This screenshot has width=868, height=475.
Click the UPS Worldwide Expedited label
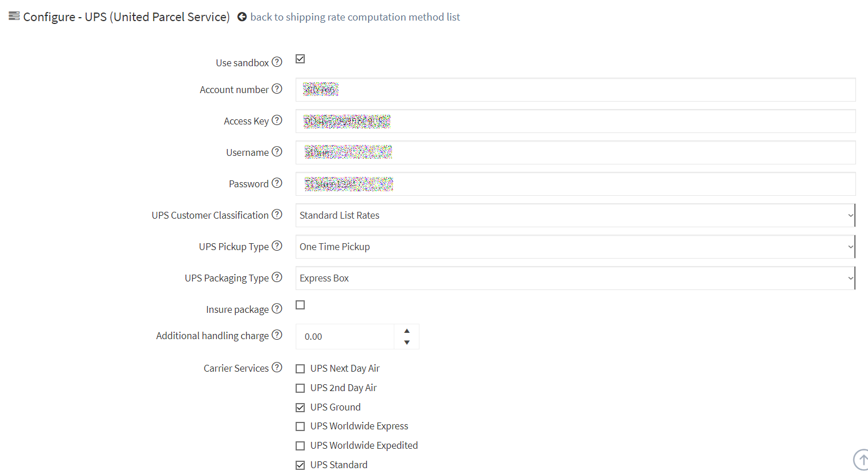coord(364,445)
